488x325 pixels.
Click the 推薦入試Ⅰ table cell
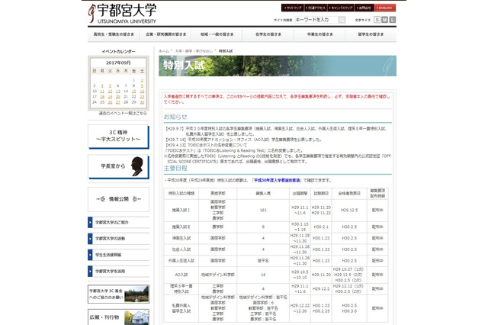coord(181,210)
